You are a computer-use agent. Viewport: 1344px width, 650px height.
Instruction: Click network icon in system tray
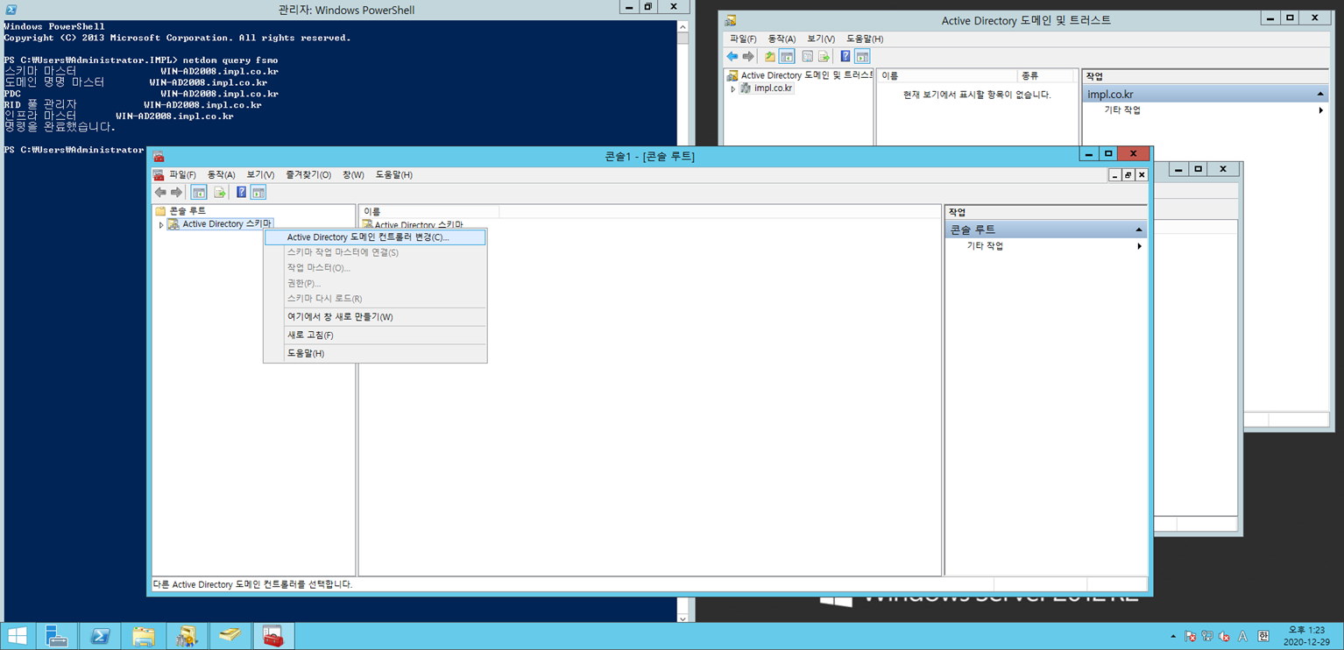point(1207,637)
